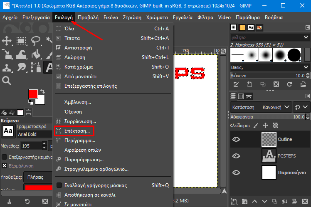This screenshot has height=207, width=311.
Task: Open the Κατάσταση Κανονική mode dropdown
Action: coord(261,107)
